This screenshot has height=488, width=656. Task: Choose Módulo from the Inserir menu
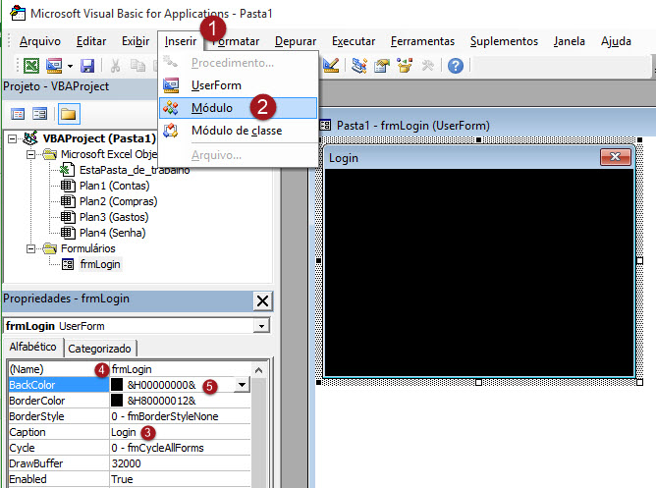[238, 108]
